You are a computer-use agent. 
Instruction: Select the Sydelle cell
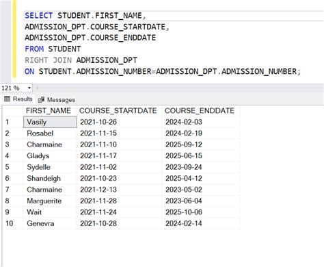point(50,167)
